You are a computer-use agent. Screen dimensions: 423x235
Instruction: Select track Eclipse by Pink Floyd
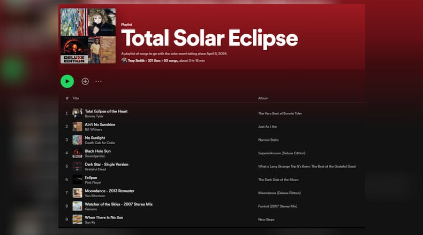click(x=90, y=178)
